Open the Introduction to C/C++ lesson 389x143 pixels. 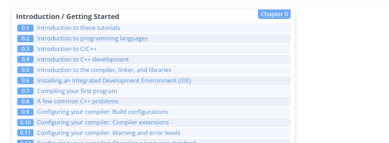(x=67, y=49)
